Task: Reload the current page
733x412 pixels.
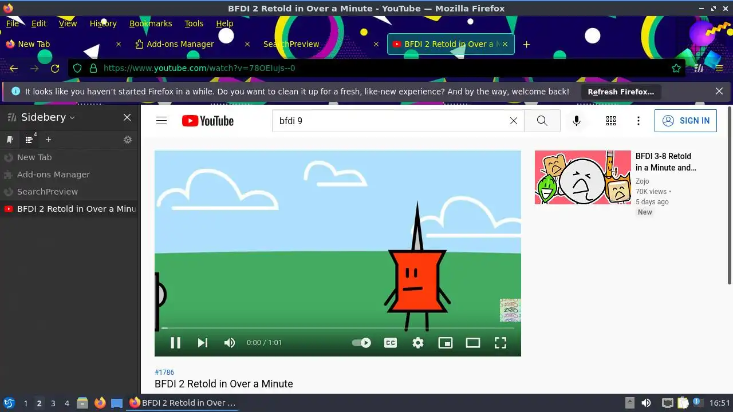Action: 55,68
